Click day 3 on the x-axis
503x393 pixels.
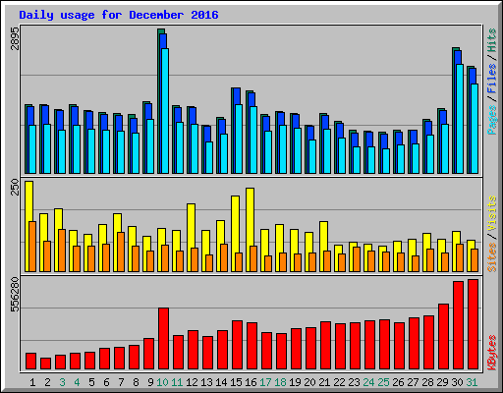point(62,382)
